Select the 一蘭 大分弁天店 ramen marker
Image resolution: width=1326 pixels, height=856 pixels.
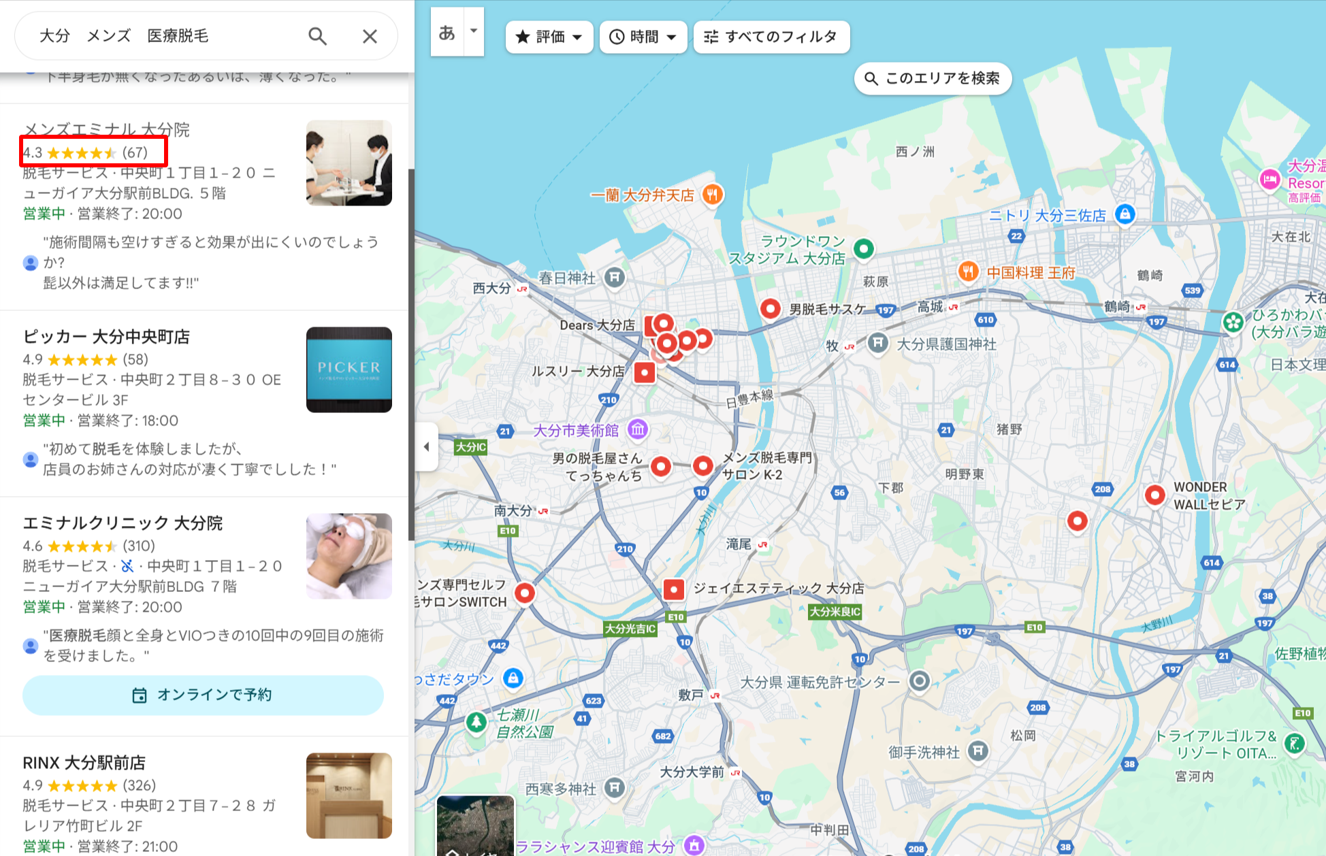point(713,194)
